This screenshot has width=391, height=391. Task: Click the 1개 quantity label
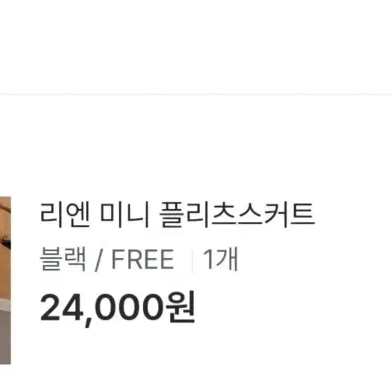[x=221, y=259]
